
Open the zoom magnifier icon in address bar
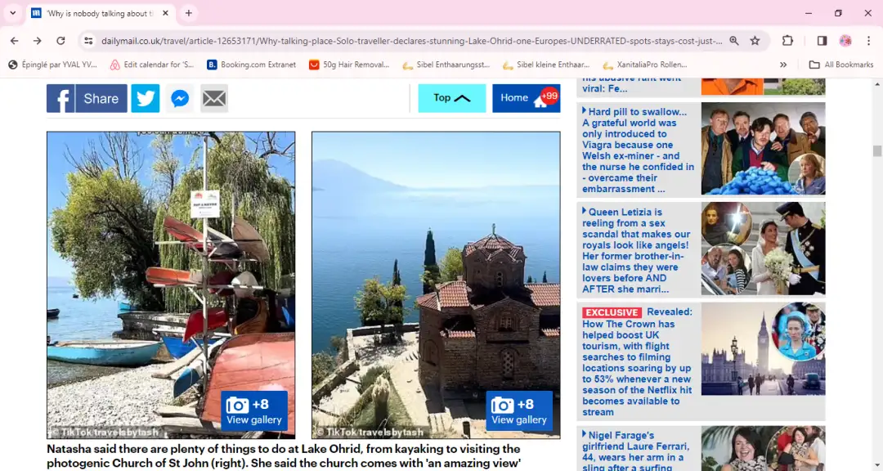coord(733,41)
